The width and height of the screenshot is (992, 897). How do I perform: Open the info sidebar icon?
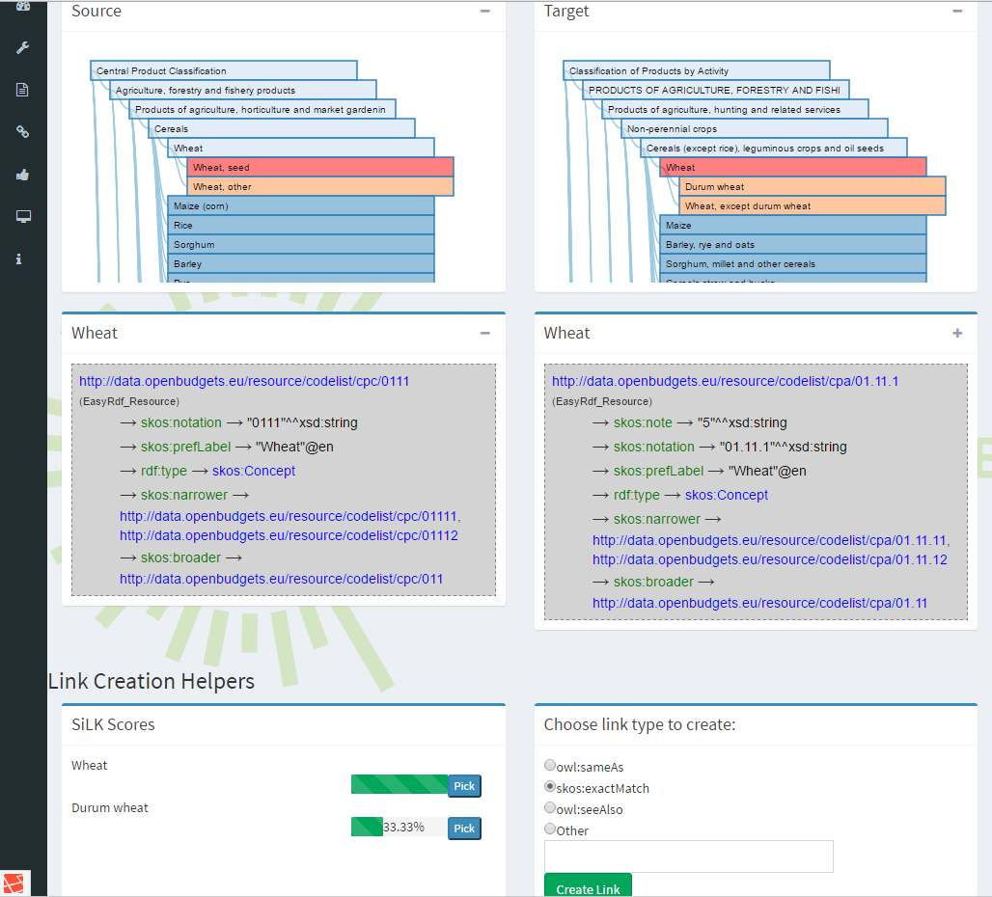tap(19, 259)
